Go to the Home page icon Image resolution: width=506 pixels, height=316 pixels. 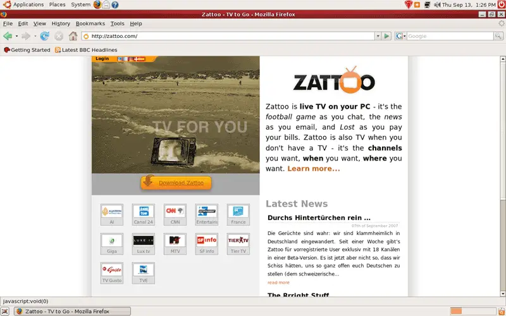coord(73,36)
